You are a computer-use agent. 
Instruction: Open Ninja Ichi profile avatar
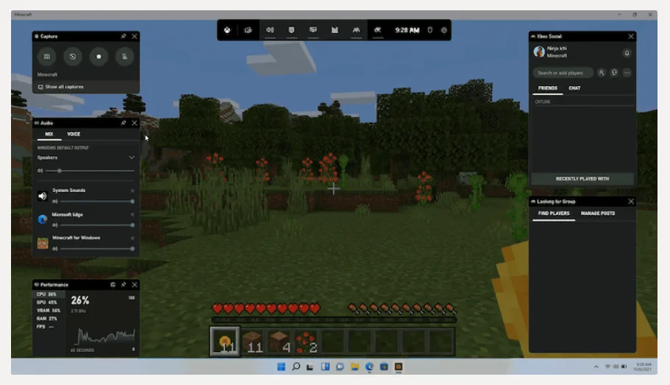539,52
